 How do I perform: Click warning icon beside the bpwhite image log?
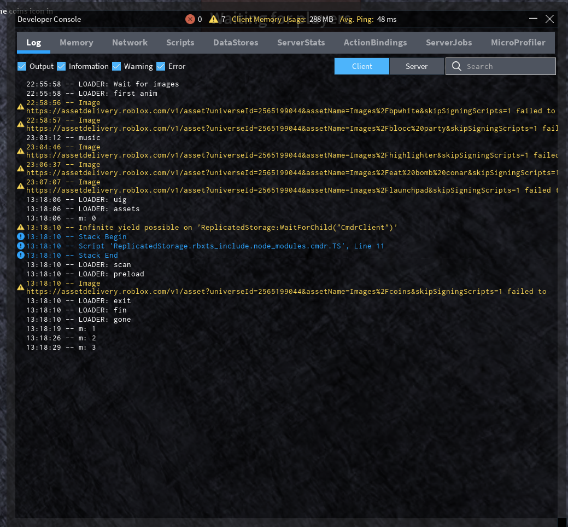coord(21,107)
